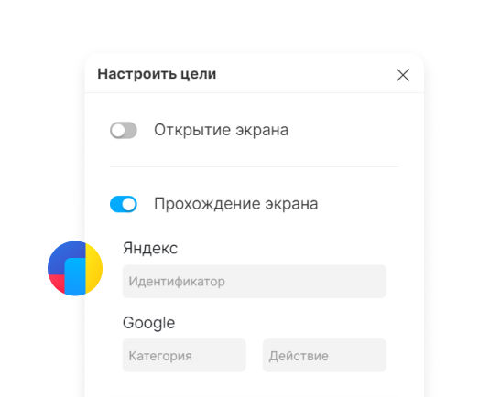
Task: Click the red segment of the round logo
Action: tap(58, 283)
